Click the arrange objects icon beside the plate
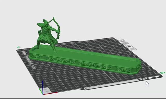 126,43
